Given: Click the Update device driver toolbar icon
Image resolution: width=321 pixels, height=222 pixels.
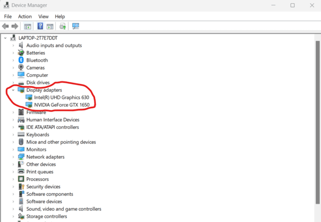Looking at the screenshot, I should [63, 26].
